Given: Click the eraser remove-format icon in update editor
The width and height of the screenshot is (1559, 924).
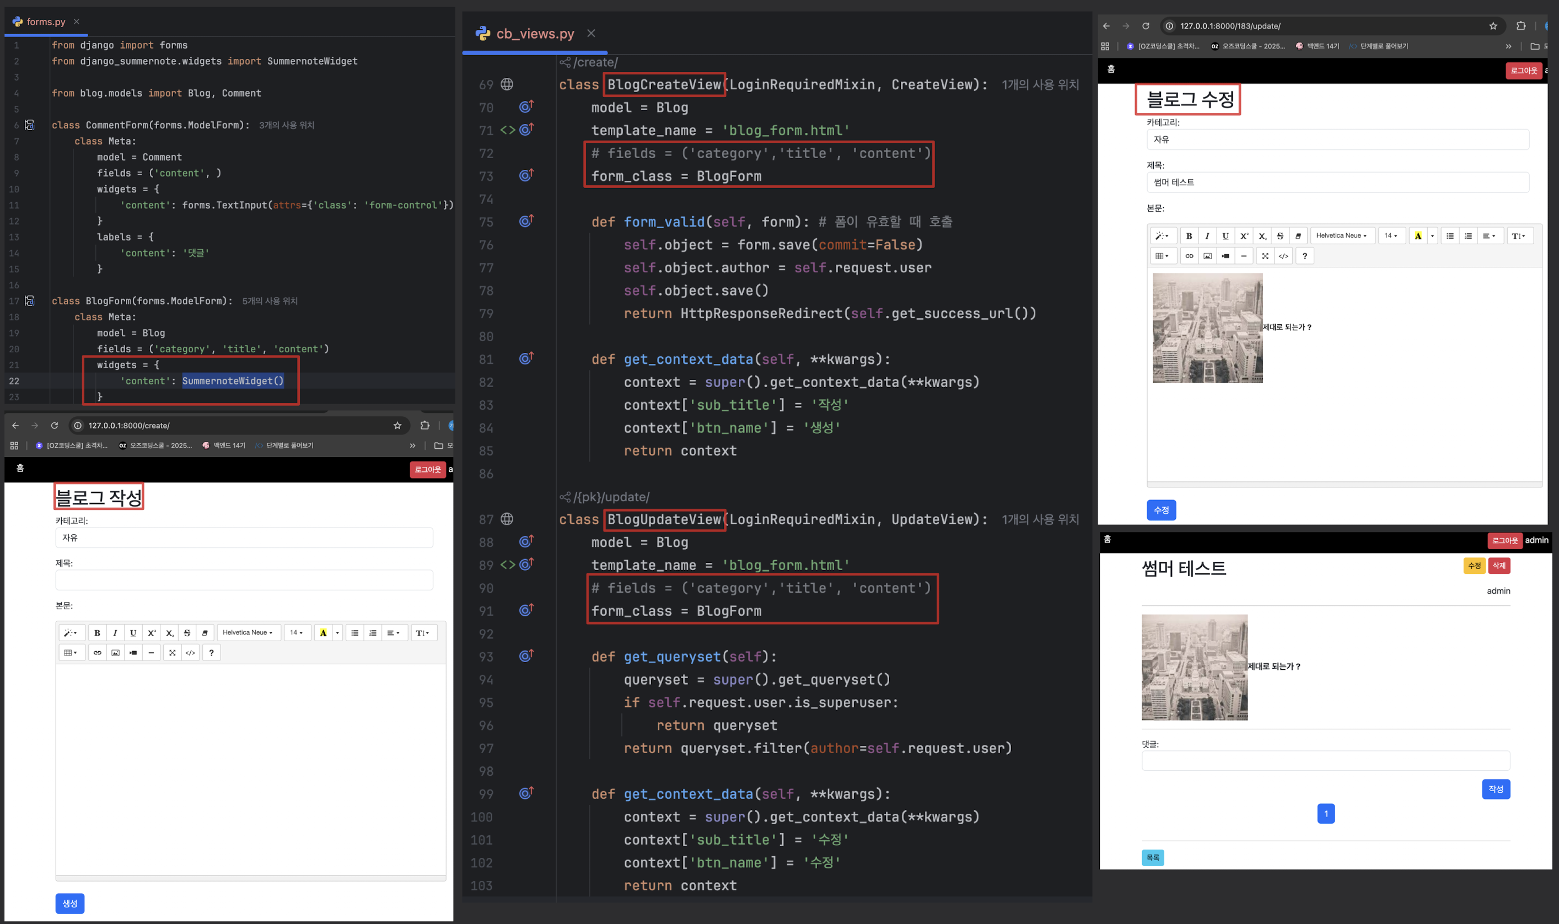Looking at the screenshot, I should click(x=1298, y=236).
